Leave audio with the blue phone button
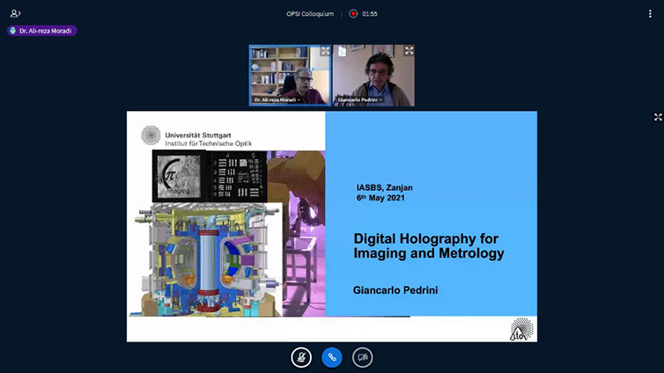 332,356
